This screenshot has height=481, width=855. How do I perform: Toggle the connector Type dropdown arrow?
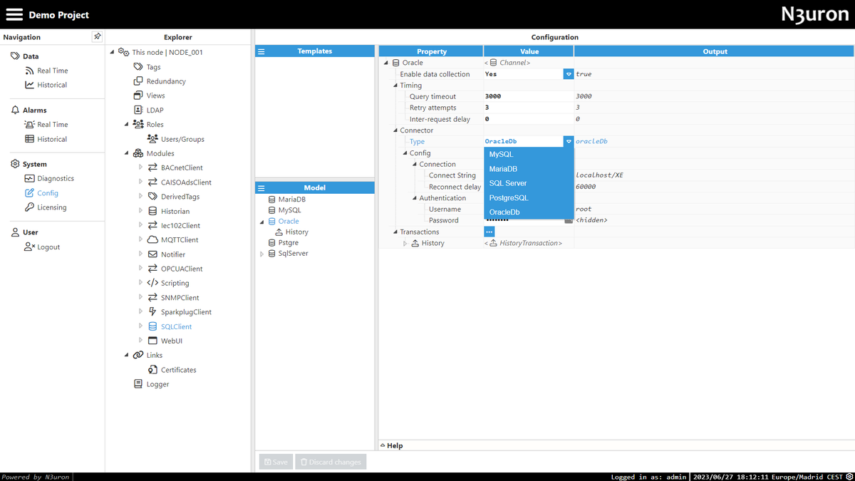[569, 142]
